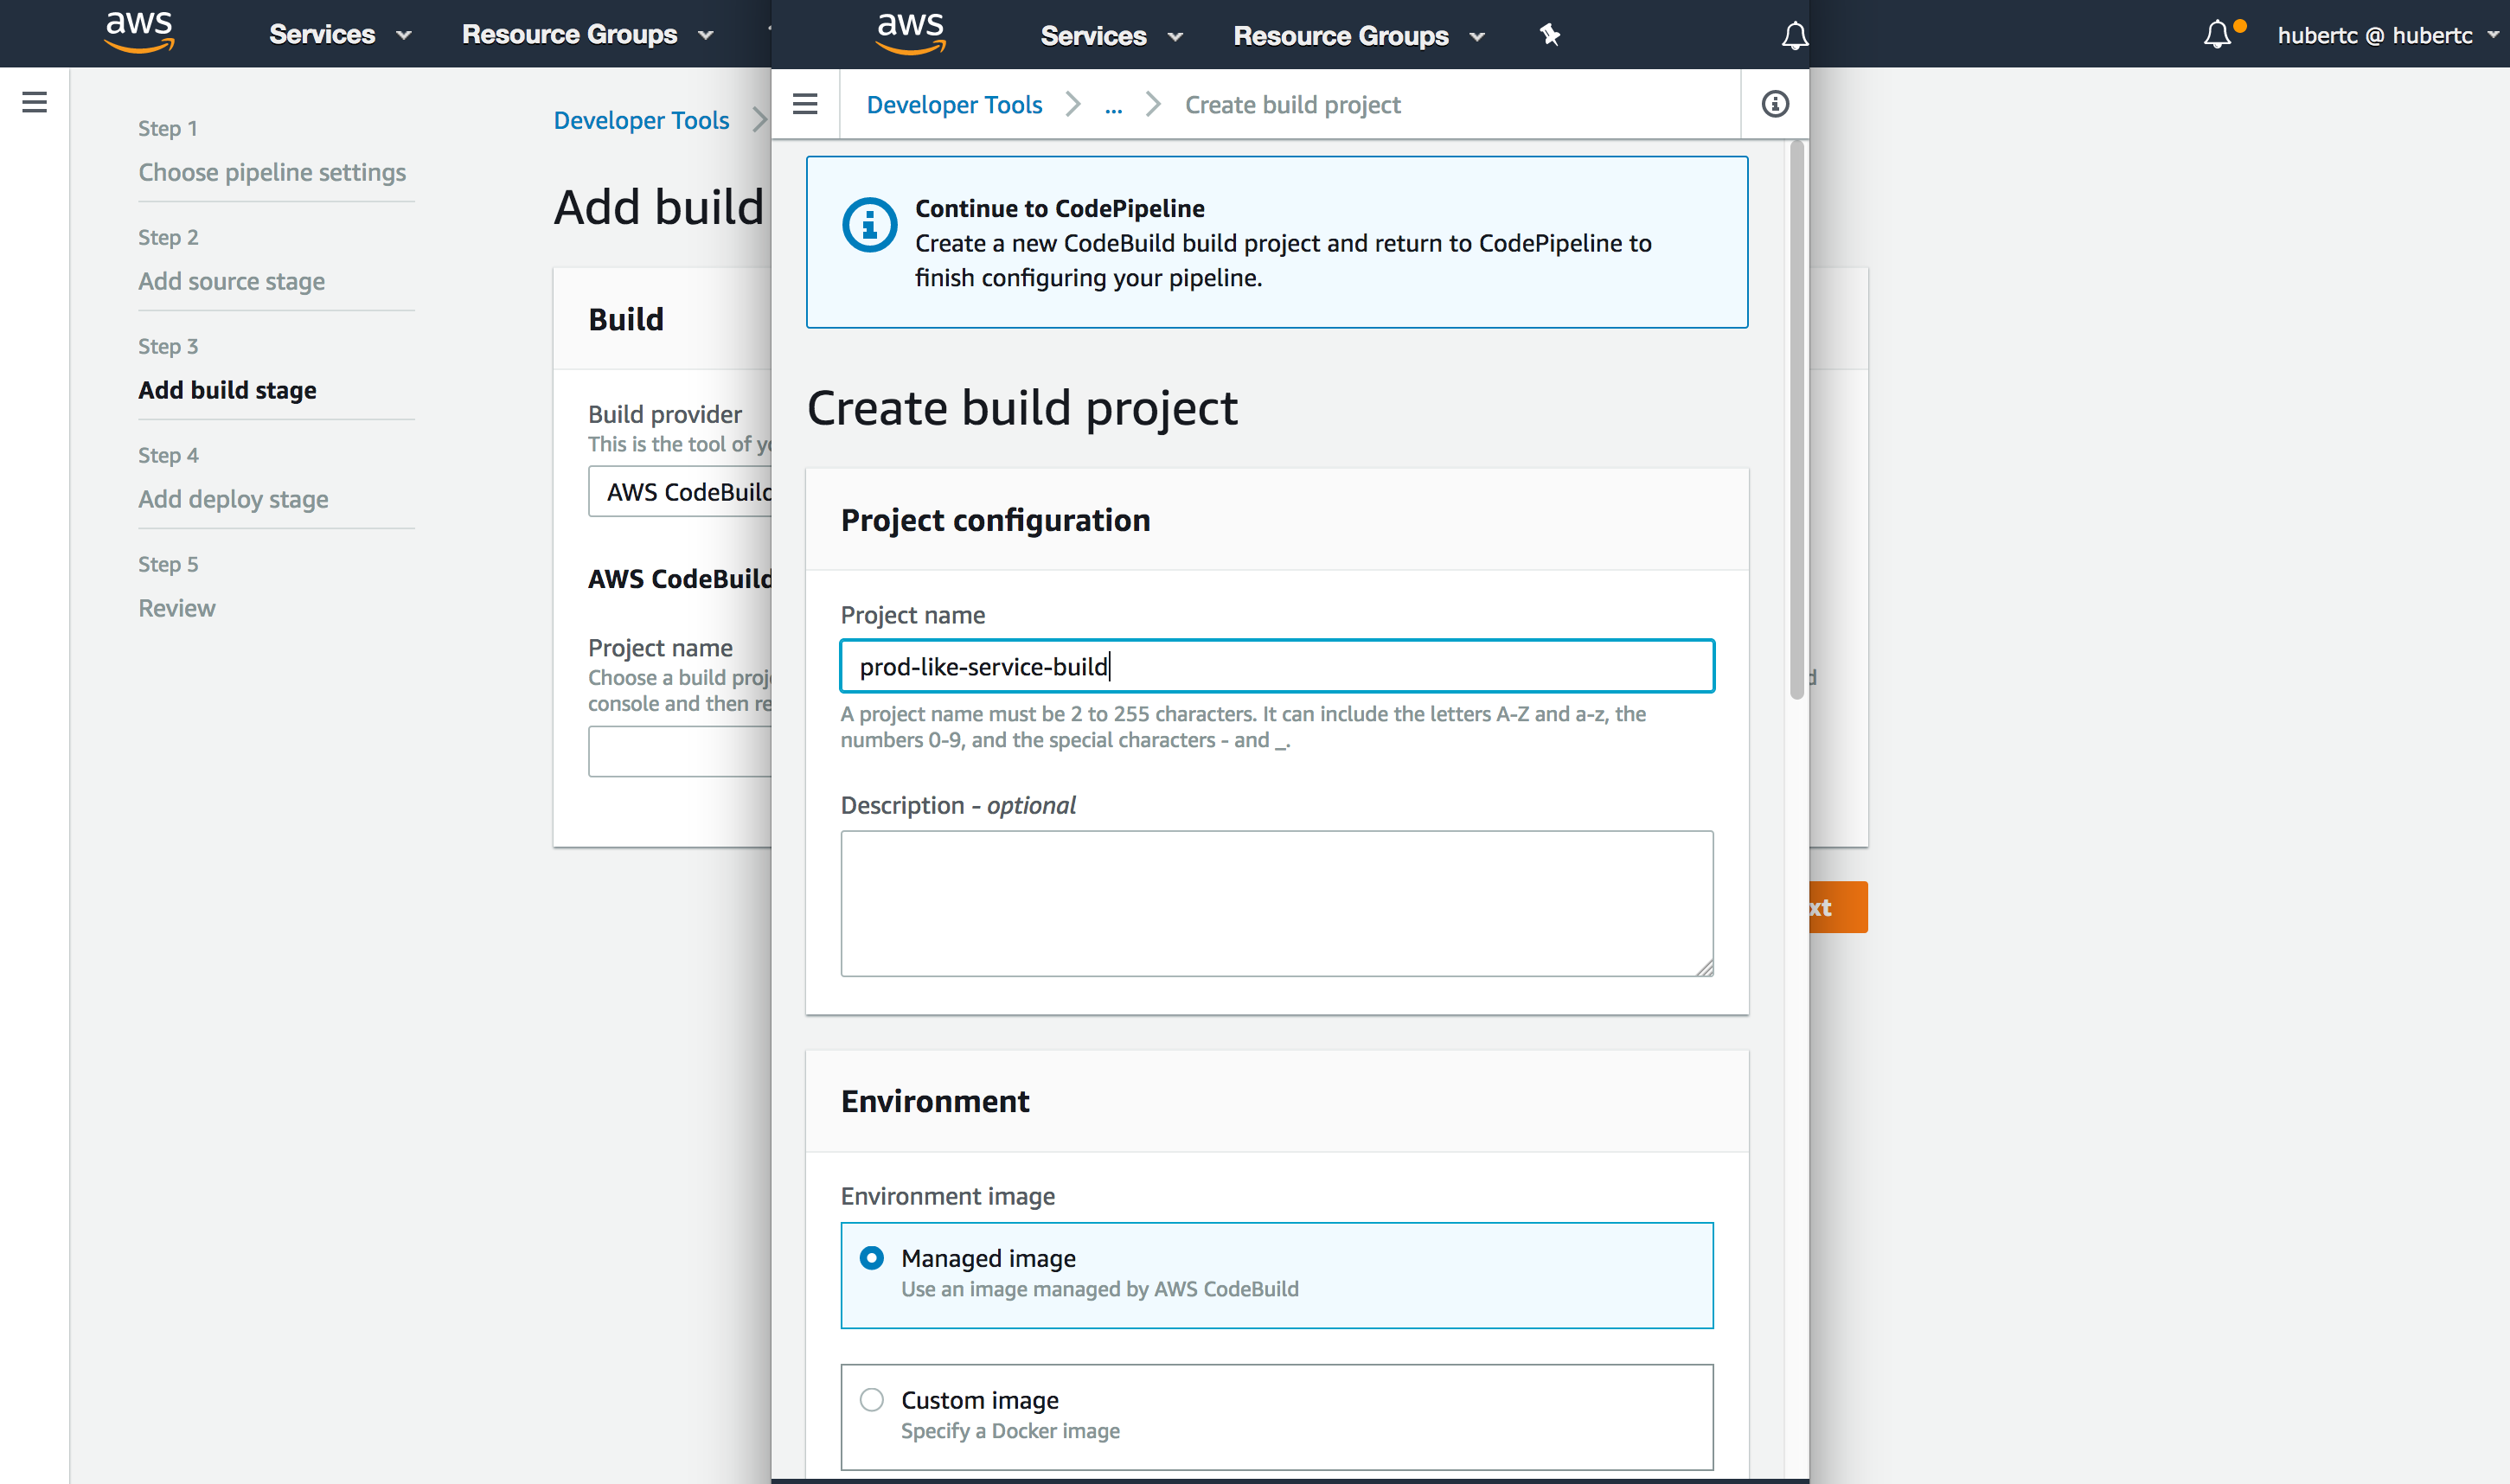Open notifications bell in front window navbar

[1794, 36]
